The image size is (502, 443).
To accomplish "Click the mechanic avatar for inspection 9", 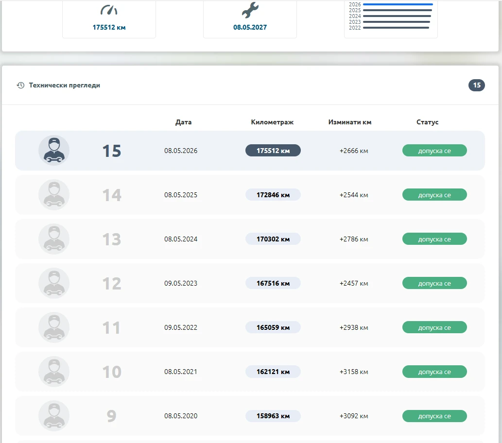I will click(x=54, y=416).
